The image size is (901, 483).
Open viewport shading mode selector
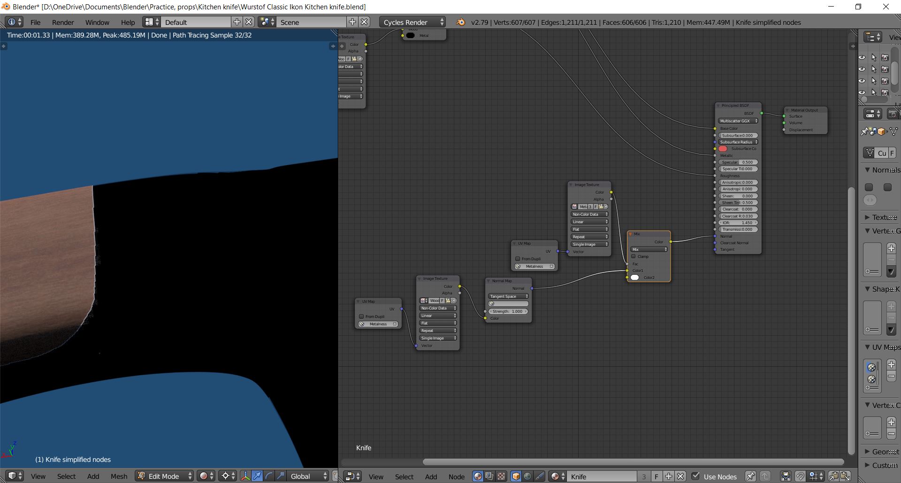click(x=206, y=476)
